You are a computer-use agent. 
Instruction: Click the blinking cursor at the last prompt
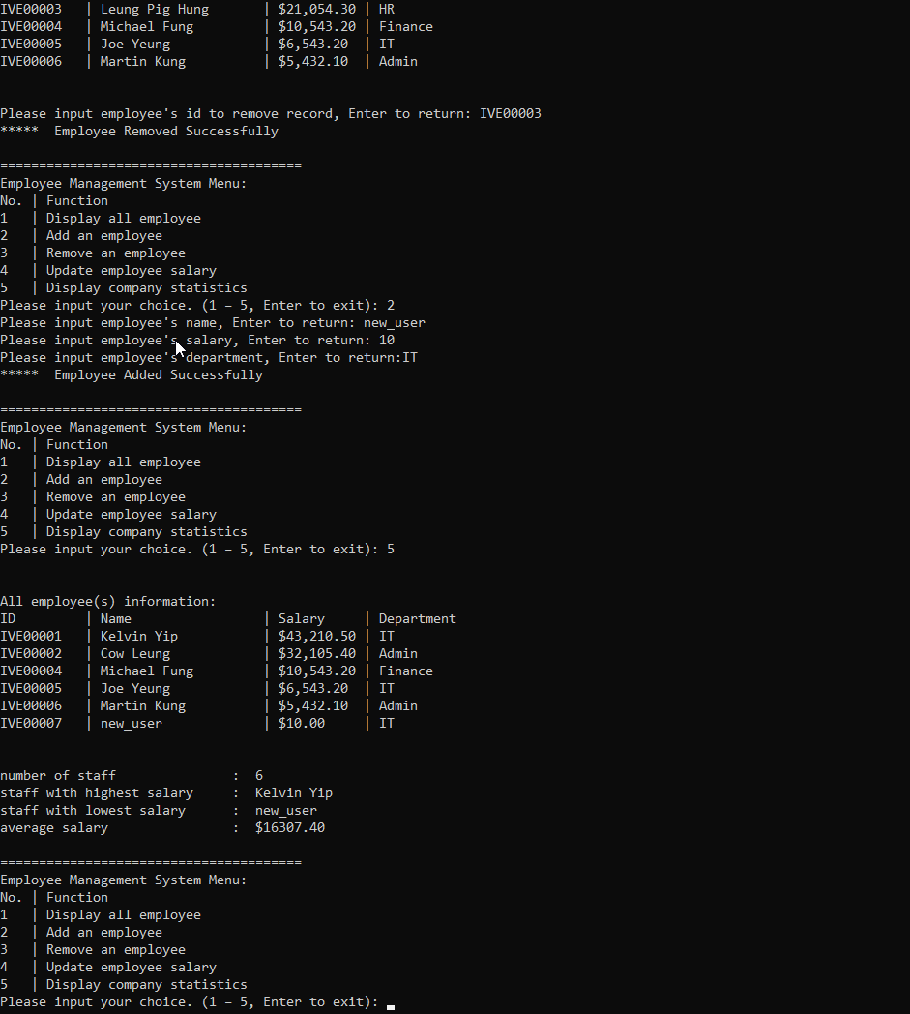pyautogui.click(x=390, y=1004)
